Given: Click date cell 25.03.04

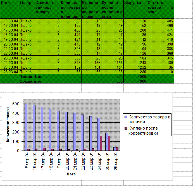Looking at the screenshot, I should pyautogui.click(x=9, y=67).
